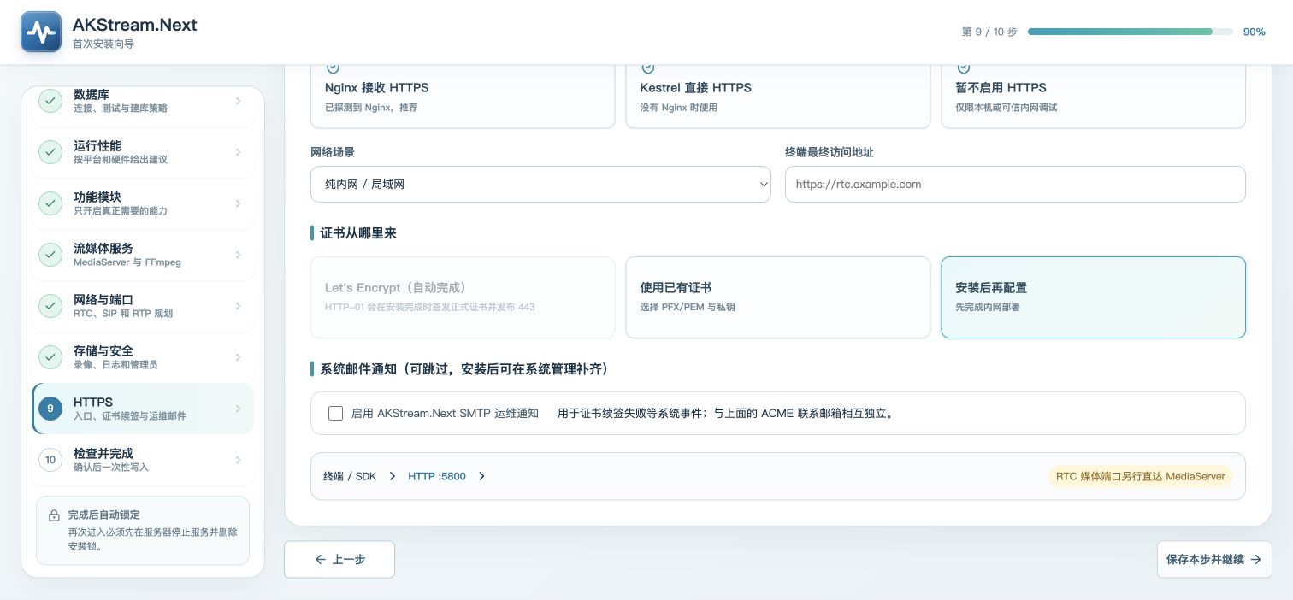Click the 90% percentage label
The height and width of the screenshot is (600, 1293).
pyautogui.click(x=1255, y=32)
